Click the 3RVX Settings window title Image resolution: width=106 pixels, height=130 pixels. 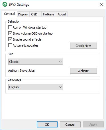coord(19,5)
